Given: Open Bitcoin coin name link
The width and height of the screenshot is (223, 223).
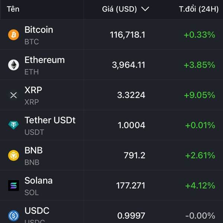Looking at the screenshot, I should pyautogui.click(x=39, y=30).
